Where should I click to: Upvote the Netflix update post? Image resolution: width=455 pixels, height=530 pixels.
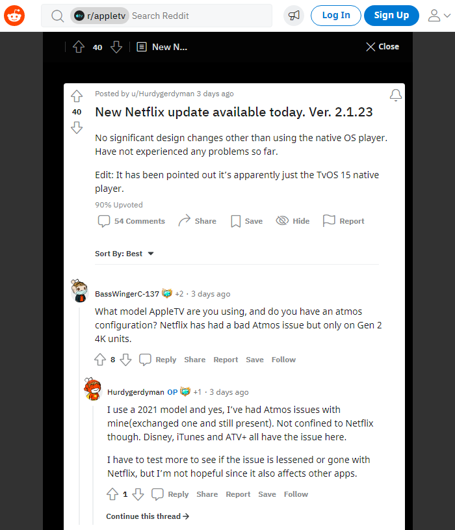pyautogui.click(x=77, y=96)
